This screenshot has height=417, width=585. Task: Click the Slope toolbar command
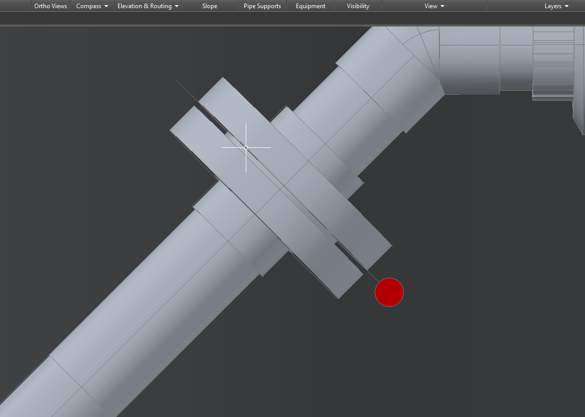pyautogui.click(x=209, y=6)
